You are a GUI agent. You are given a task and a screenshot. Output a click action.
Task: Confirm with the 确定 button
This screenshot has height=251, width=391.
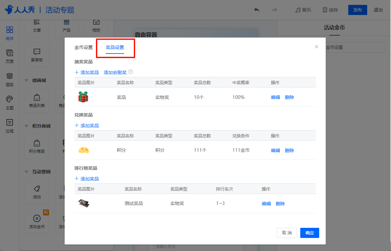[x=309, y=233]
